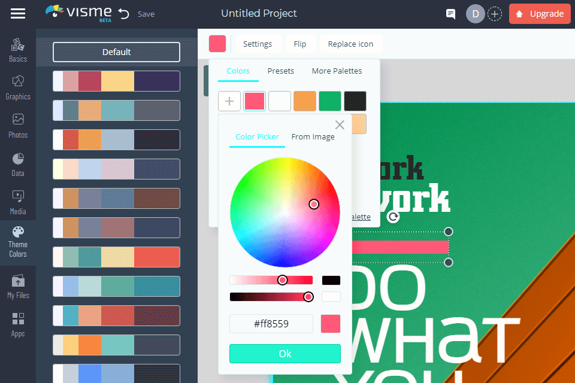575x383 pixels.
Task: Switch to the More Palettes tab
Action: click(337, 71)
